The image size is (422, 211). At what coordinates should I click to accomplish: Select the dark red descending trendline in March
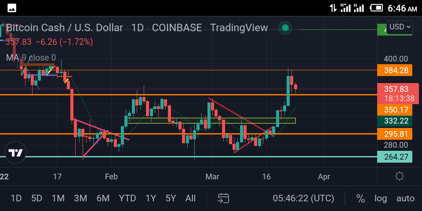[x=241, y=116]
